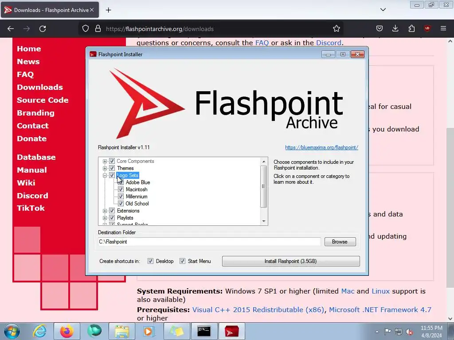Open the Windows Start orb

(x=12, y=331)
